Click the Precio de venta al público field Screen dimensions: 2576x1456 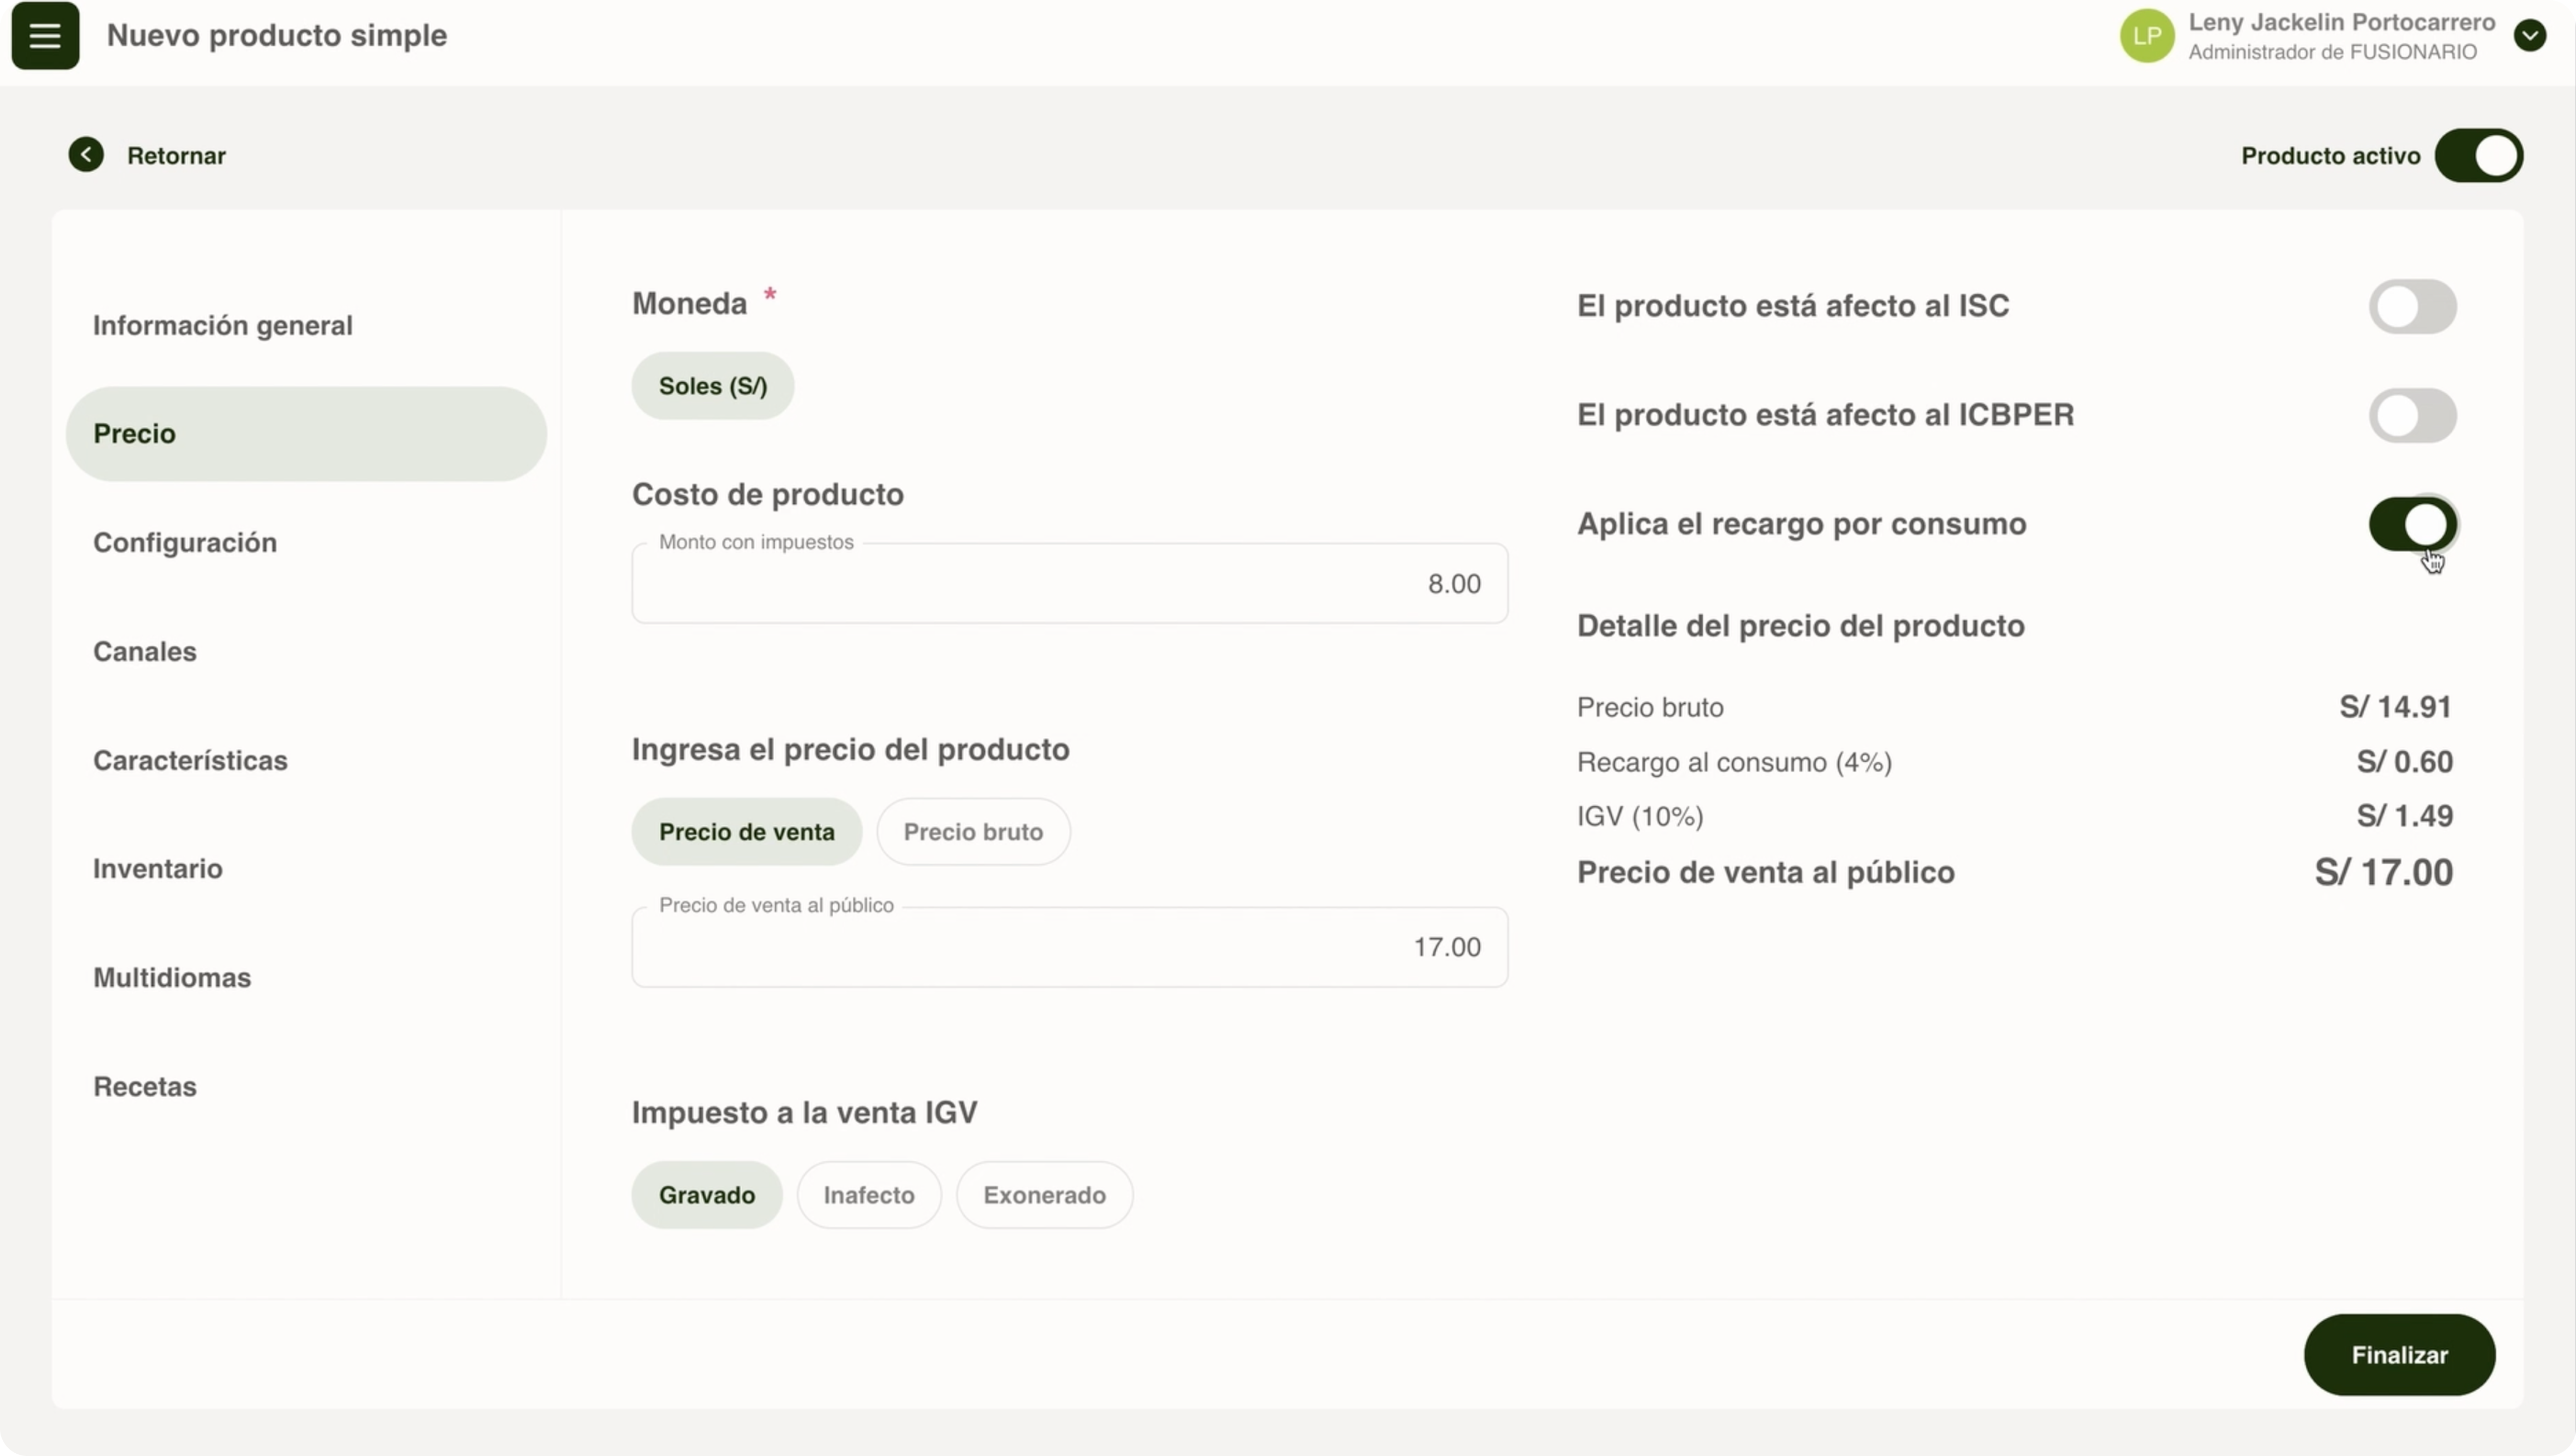(x=1069, y=947)
